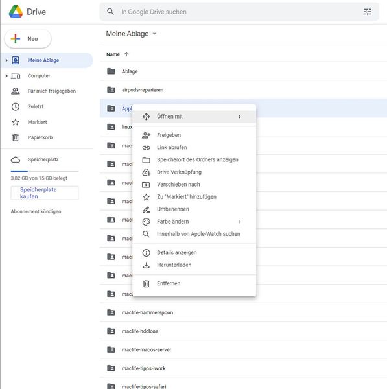Screen dimensions: 387x389
Task: Click into the Google Drive search field
Action: pyautogui.click(x=238, y=12)
